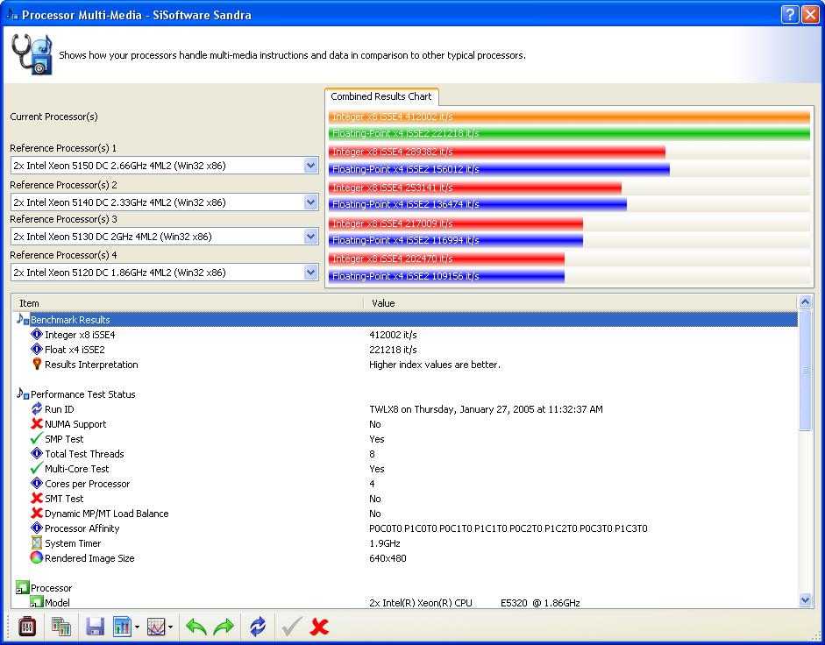Click the blue arrows icon beside Run ID
825x645 pixels.
coord(36,408)
